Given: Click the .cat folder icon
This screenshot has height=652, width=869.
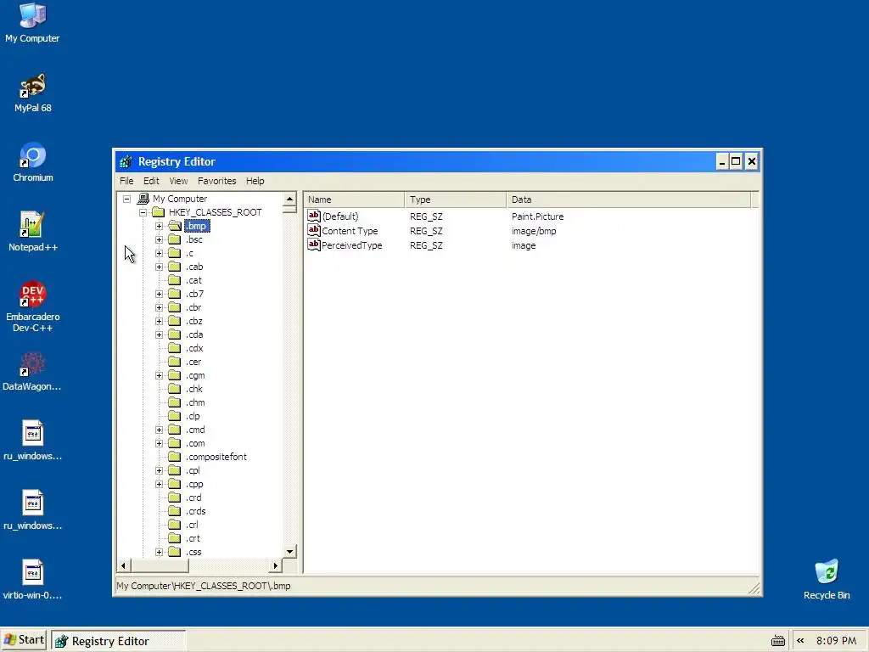Looking at the screenshot, I should click(175, 280).
